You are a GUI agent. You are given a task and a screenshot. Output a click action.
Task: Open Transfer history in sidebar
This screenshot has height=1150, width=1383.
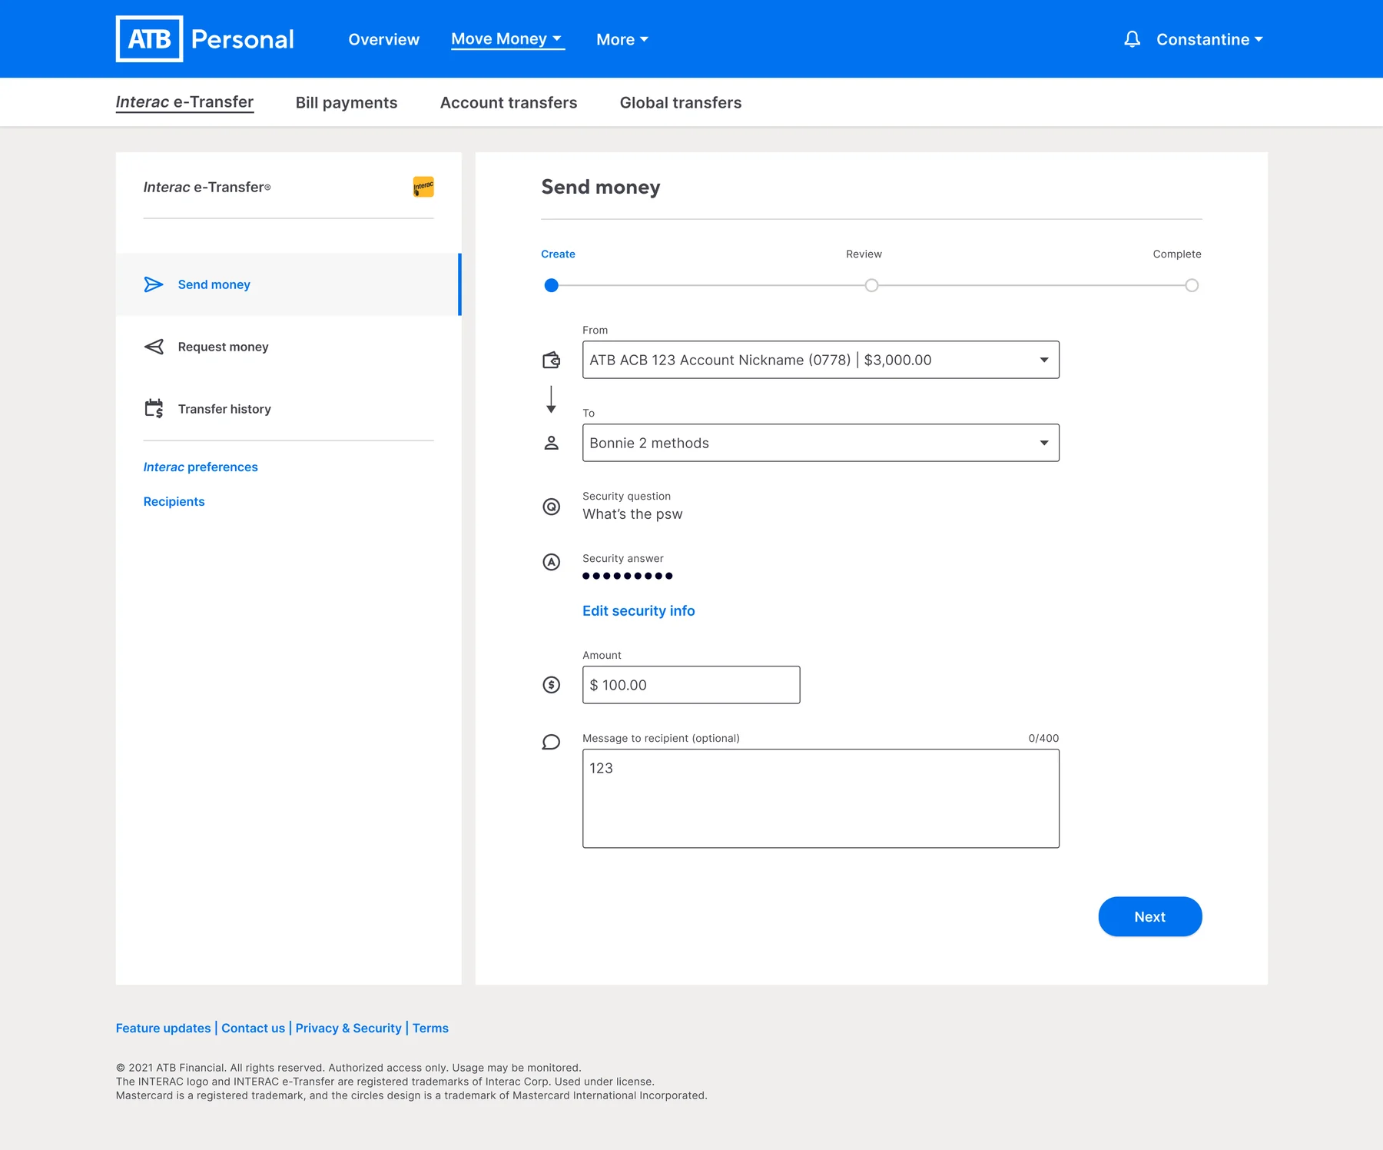point(288,409)
